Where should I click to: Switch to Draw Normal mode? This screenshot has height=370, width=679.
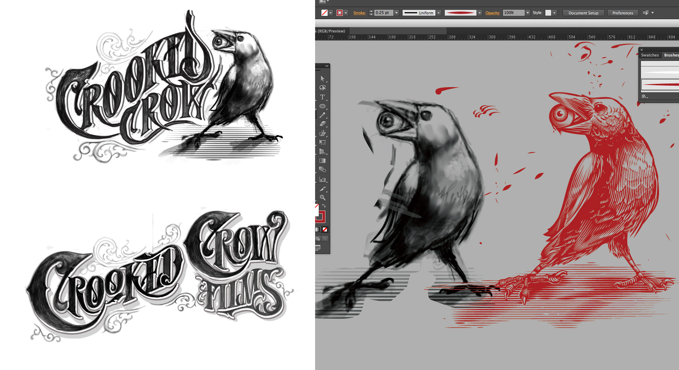coord(318,239)
